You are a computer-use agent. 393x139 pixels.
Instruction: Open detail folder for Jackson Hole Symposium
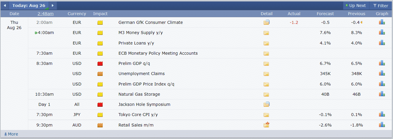coord(267,104)
